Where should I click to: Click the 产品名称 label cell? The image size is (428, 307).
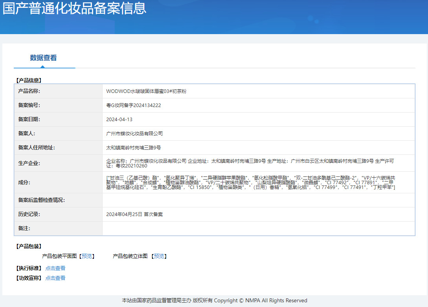29,91
